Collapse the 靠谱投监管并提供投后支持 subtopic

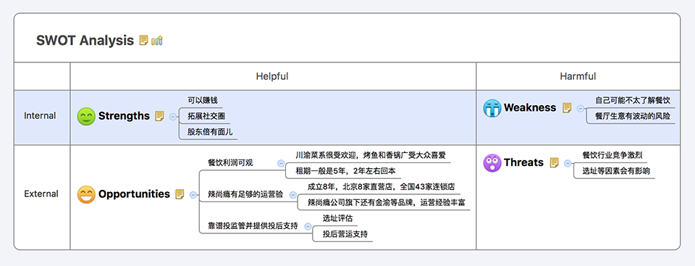click(308, 226)
